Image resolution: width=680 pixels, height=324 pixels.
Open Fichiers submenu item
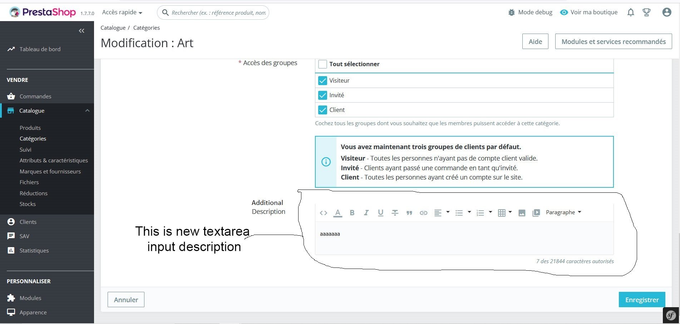pos(29,182)
